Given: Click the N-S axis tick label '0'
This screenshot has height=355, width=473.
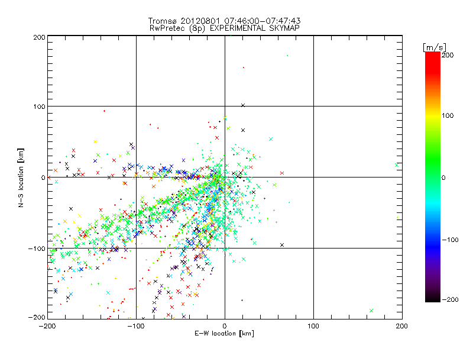Looking at the screenshot, I should pyautogui.click(x=43, y=177).
